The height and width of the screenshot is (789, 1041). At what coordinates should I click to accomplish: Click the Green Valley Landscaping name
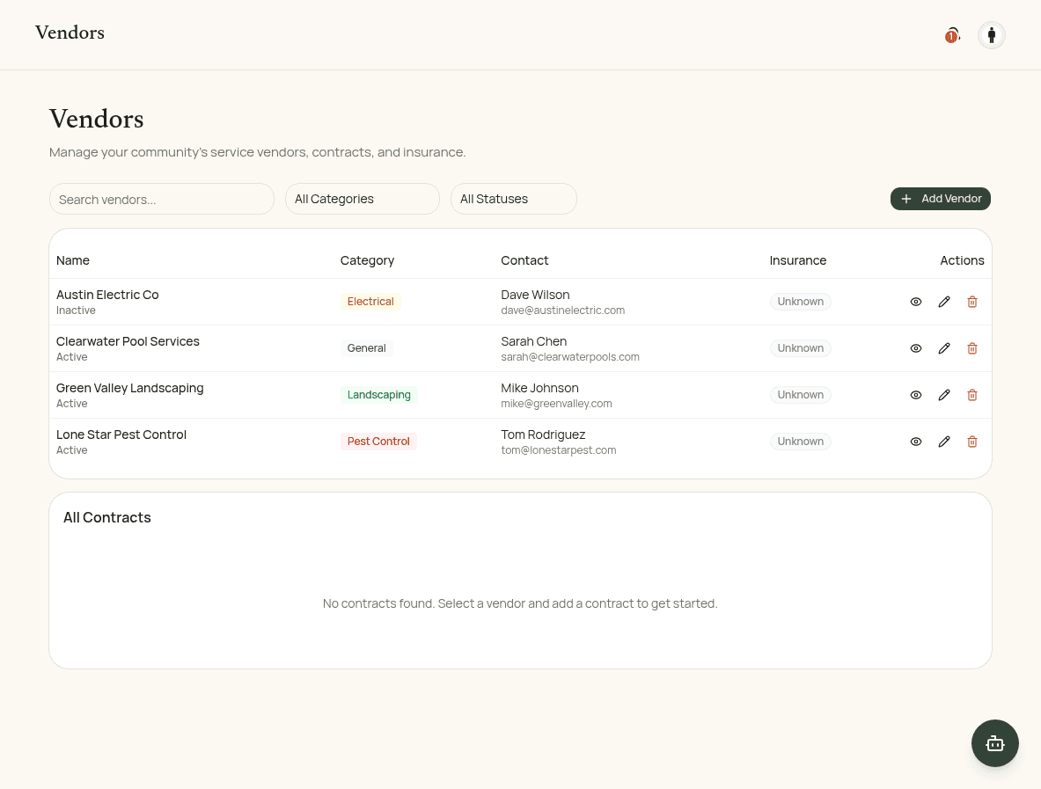coord(130,388)
